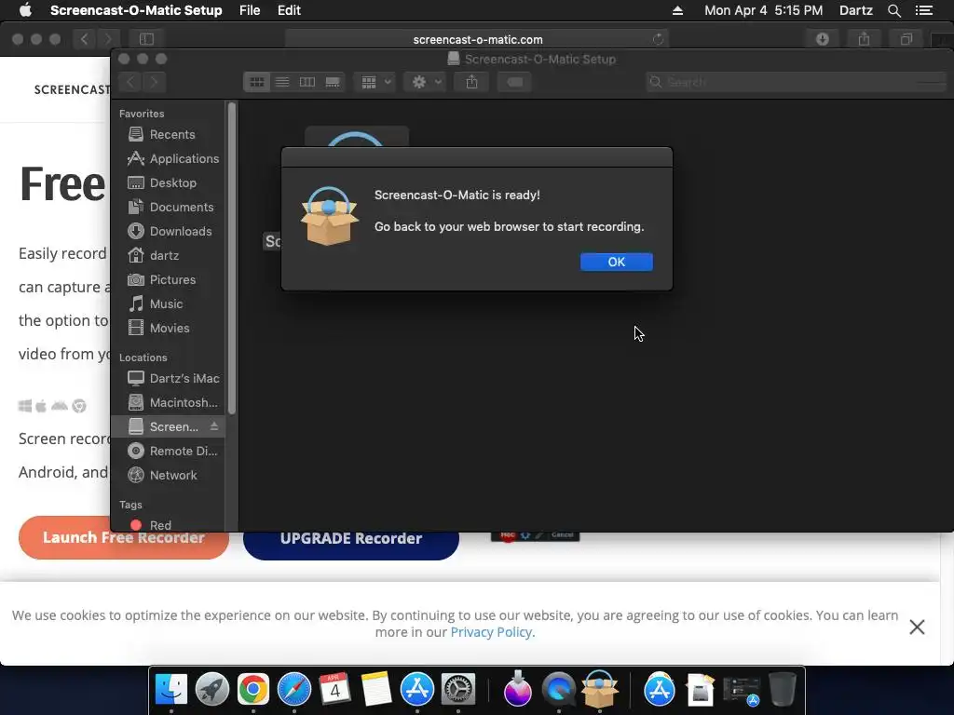Screen dimensions: 954x715
Task: Open Calendar from the Dock
Action: click(334, 690)
